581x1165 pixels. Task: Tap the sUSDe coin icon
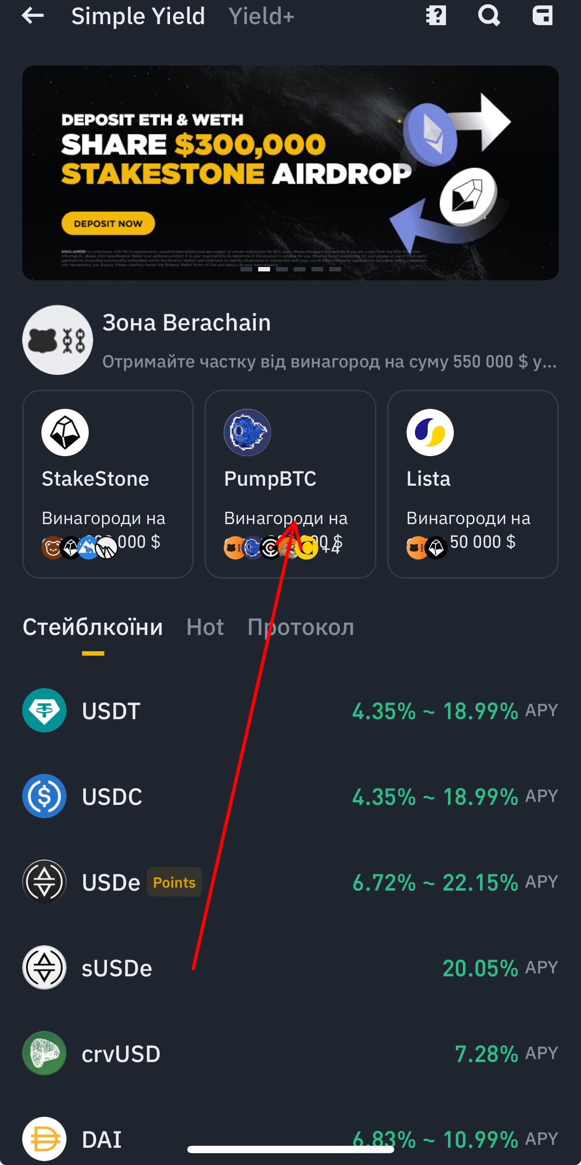[x=44, y=967]
